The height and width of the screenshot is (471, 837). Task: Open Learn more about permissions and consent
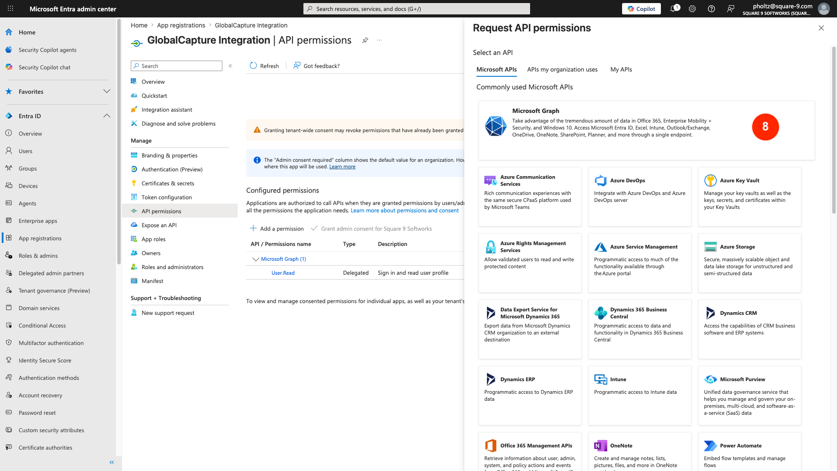pos(405,211)
